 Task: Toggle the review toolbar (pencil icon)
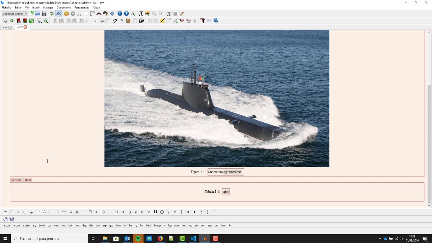coord(182,13)
